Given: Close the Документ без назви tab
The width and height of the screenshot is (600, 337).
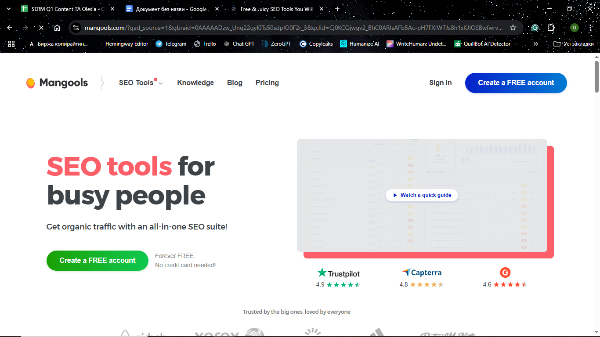Looking at the screenshot, I should pyautogui.click(x=217, y=9).
